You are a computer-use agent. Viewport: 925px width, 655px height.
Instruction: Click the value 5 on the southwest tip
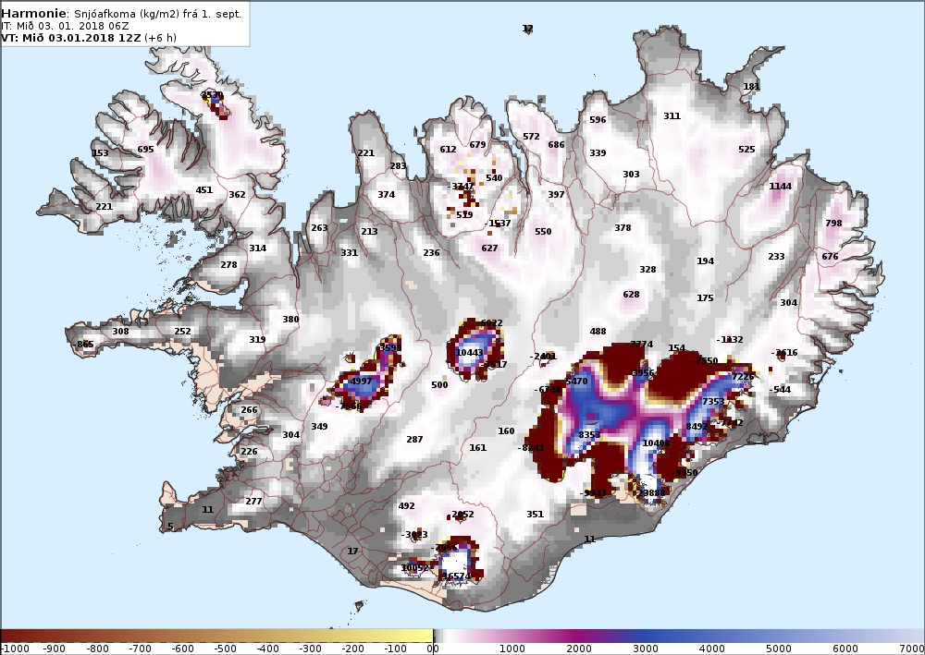[170, 526]
